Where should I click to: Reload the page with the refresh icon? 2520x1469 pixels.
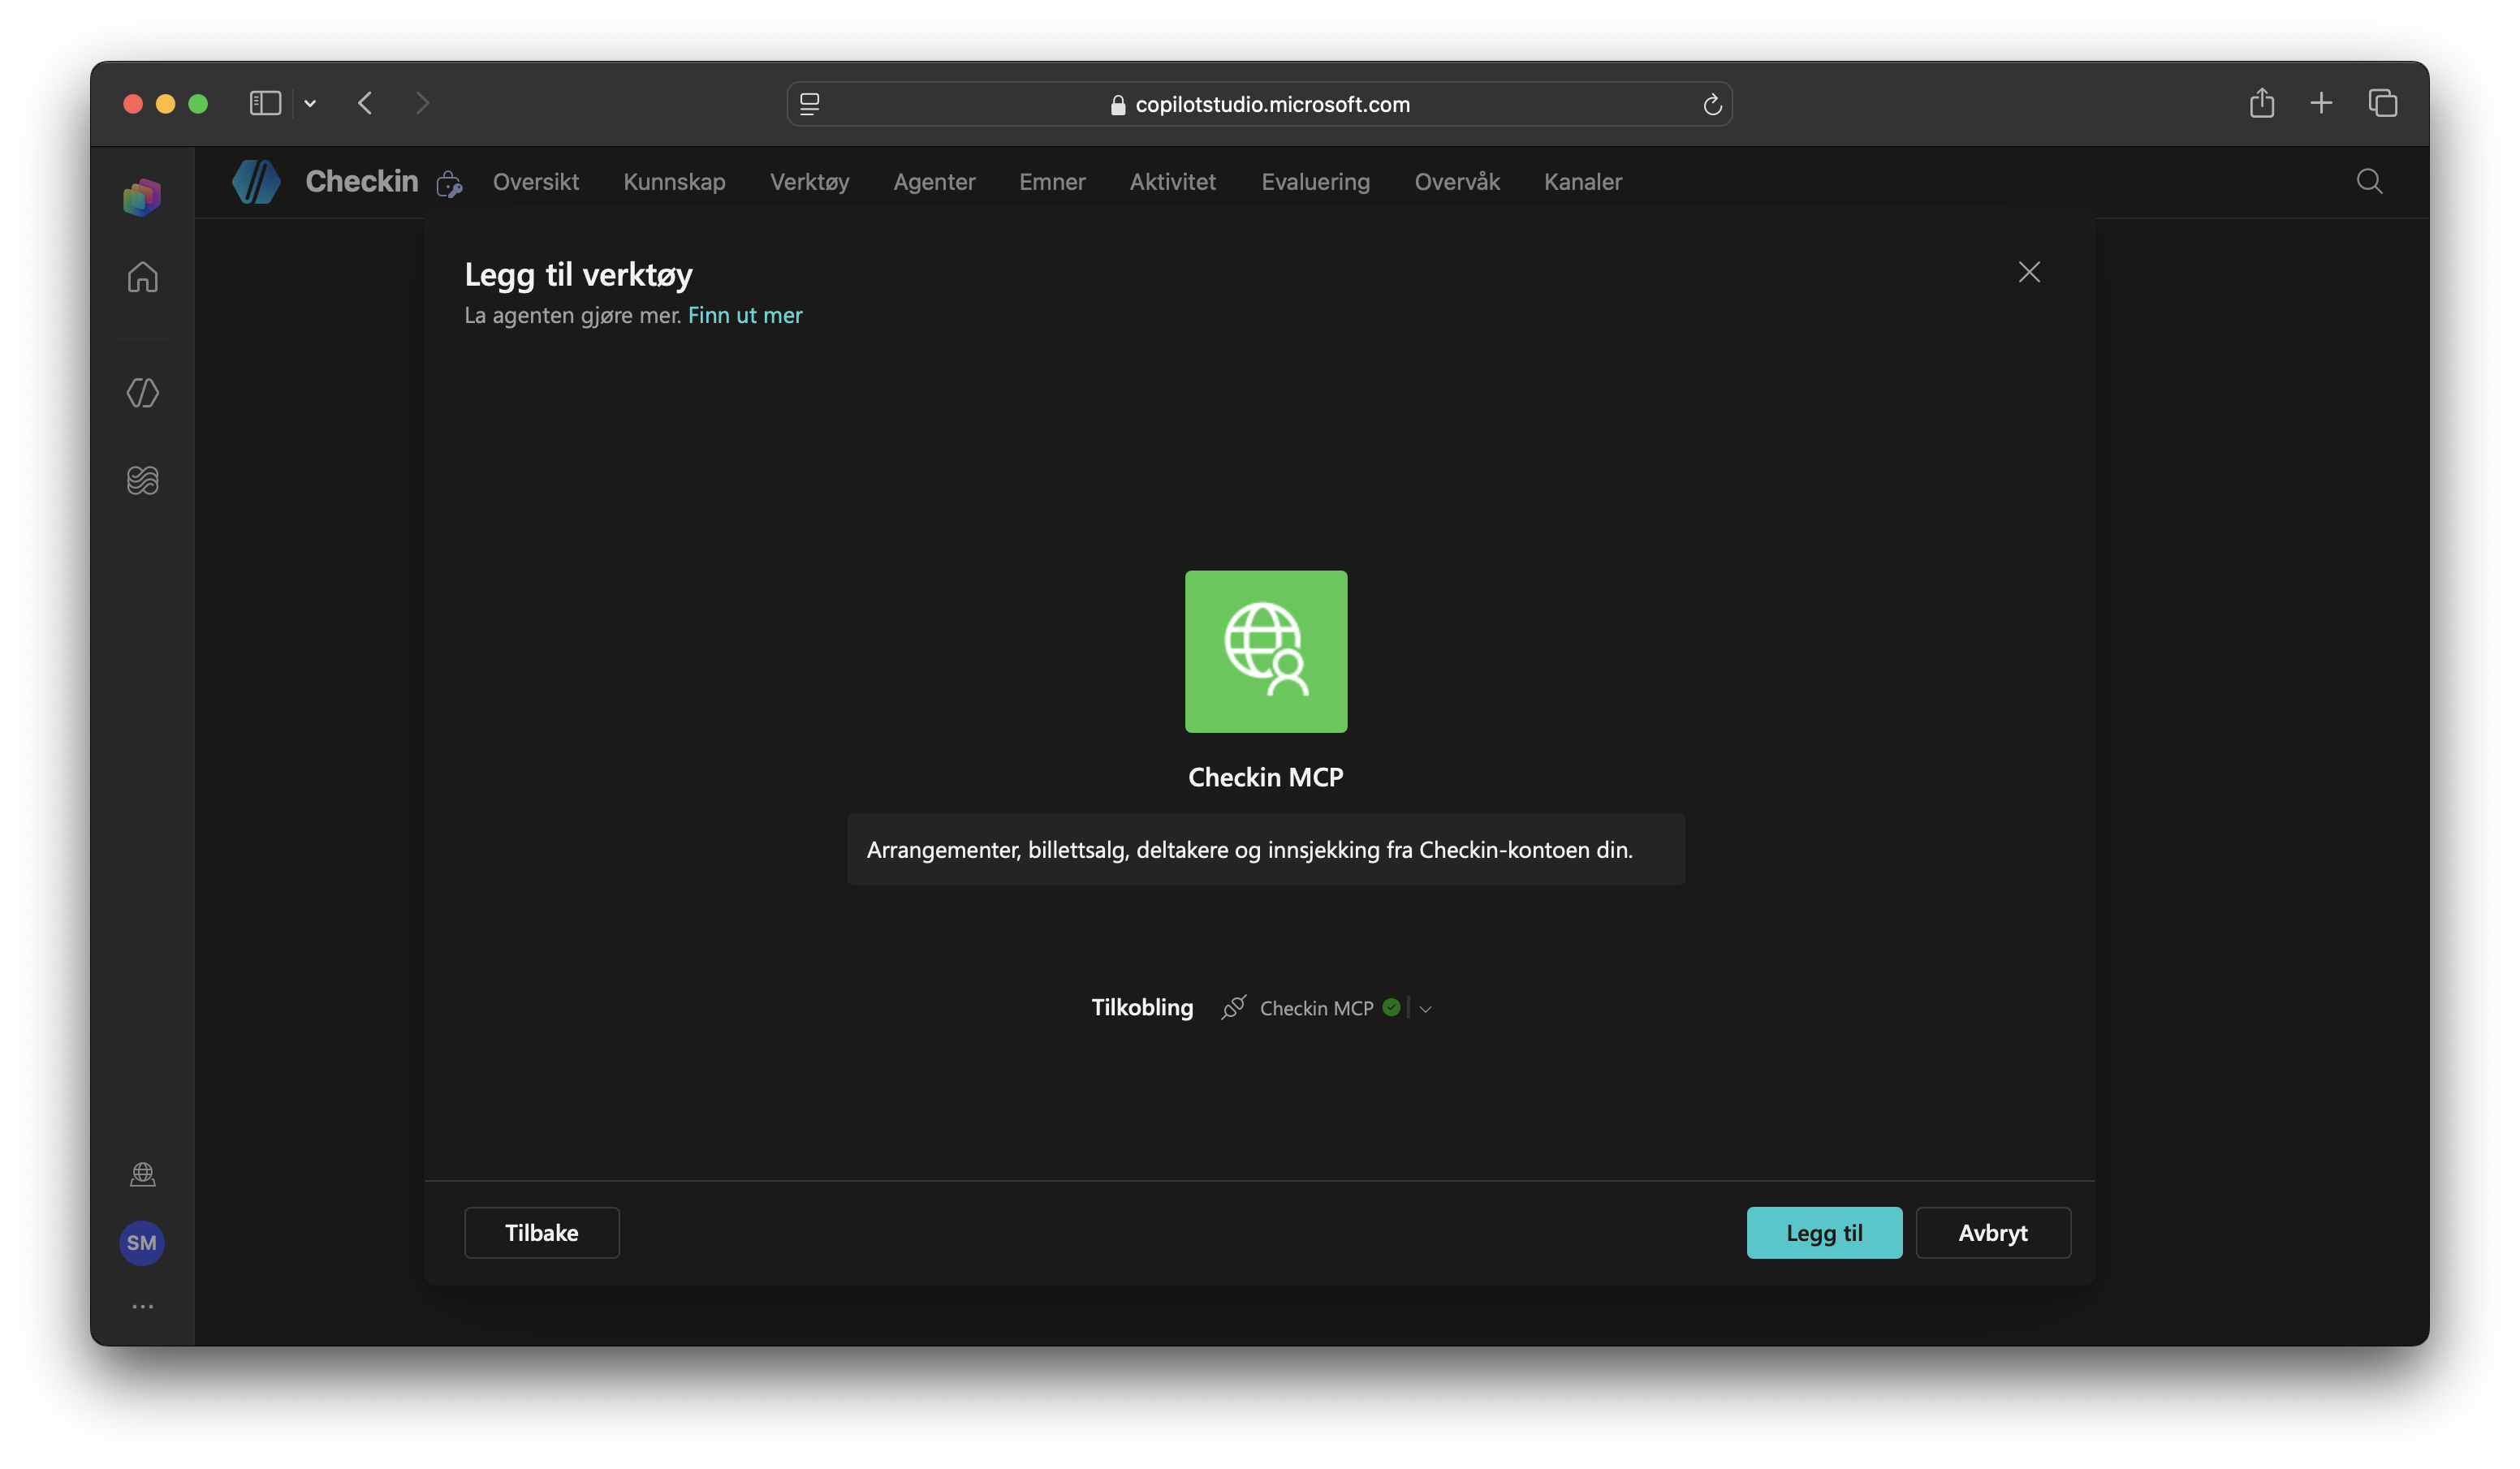(1712, 104)
